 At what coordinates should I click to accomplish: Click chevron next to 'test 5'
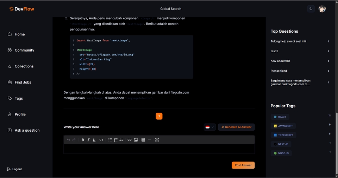coord(328,51)
